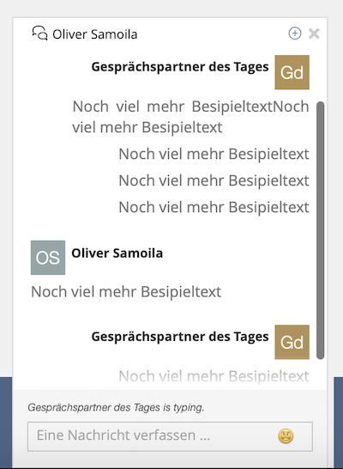
Task: Open Oliver Samoila title in chat header
Action: tap(95, 34)
